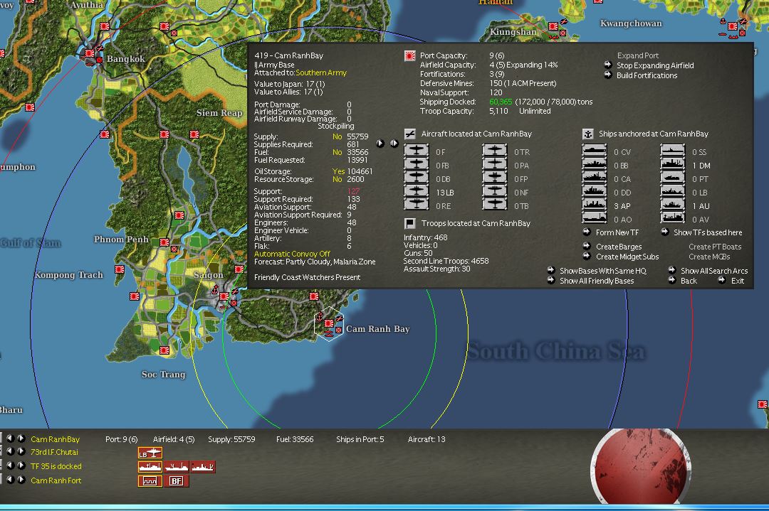Click the 0 PT boat icon
The image size is (769, 511).
tap(673, 177)
